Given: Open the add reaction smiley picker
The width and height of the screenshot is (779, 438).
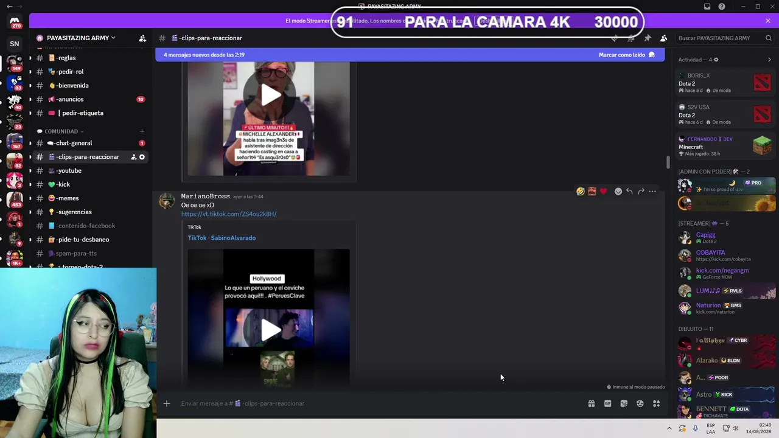Looking at the screenshot, I should tap(618, 192).
